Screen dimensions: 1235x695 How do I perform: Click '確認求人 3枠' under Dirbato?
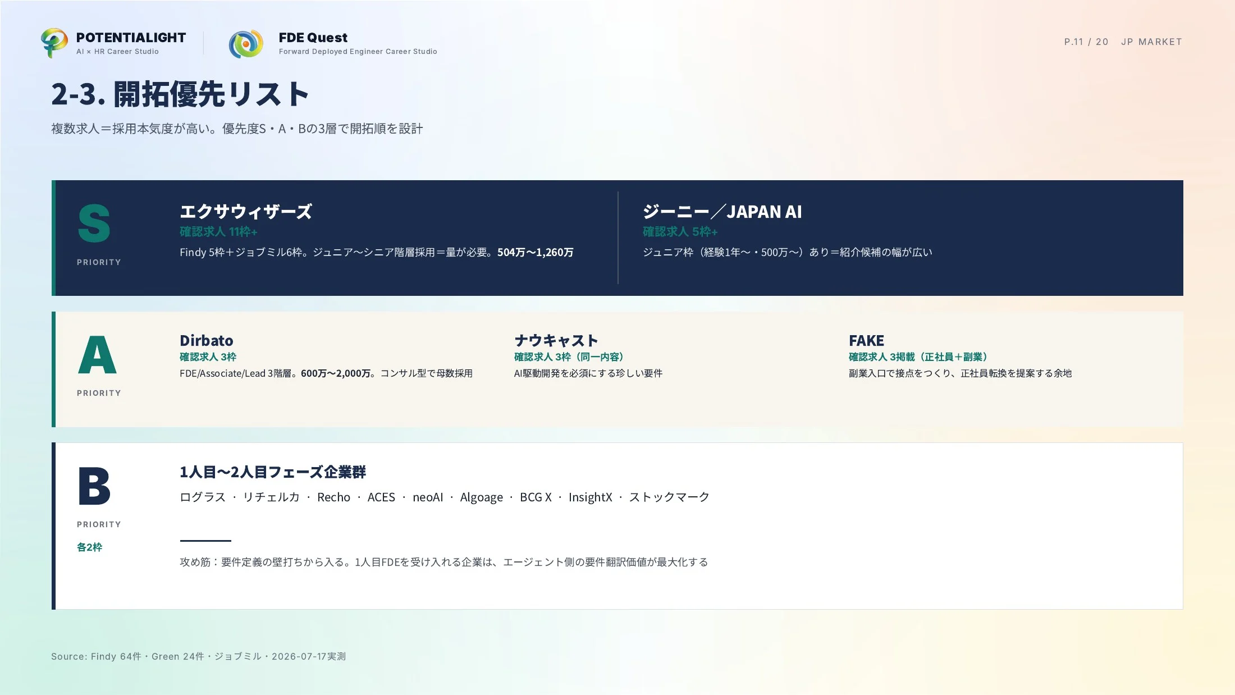[x=208, y=357]
